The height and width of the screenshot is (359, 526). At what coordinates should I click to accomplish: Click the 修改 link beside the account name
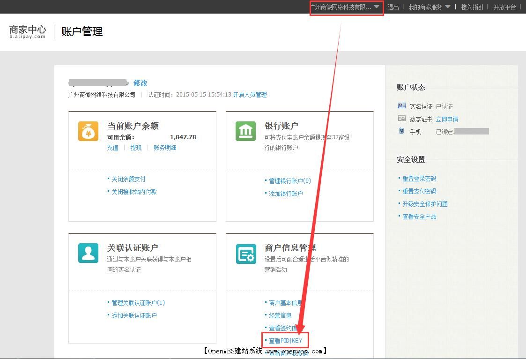(141, 83)
